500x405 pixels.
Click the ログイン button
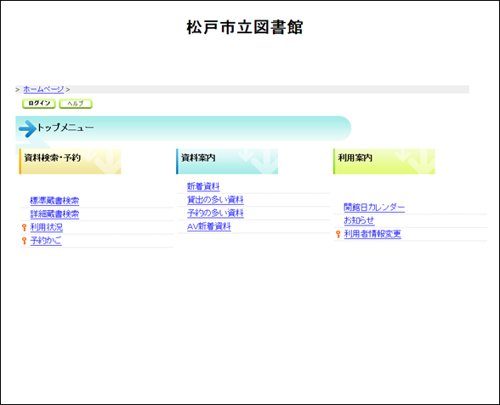point(39,104)
